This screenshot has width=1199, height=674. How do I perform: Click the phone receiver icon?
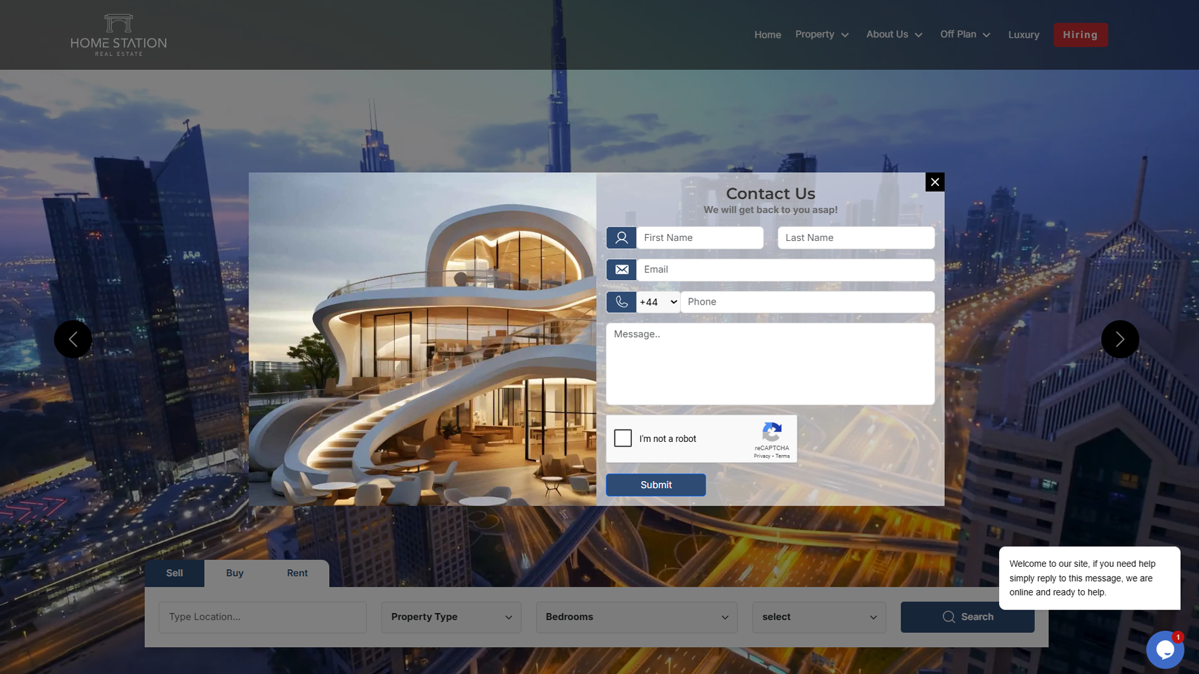(x=621, y=301)
